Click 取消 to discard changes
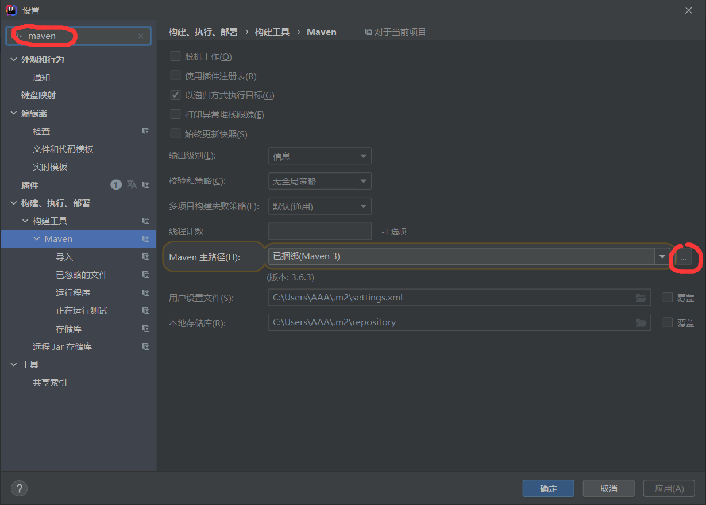 click(608, 488)
